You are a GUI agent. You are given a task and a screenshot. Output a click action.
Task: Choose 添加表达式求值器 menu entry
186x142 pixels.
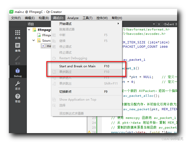pyautogui.click(x=87, y=113)
